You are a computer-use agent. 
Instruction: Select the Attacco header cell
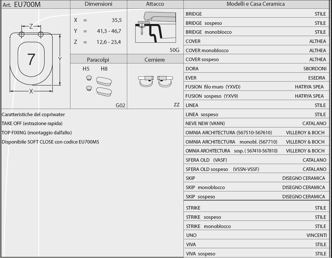coord(155,4)
